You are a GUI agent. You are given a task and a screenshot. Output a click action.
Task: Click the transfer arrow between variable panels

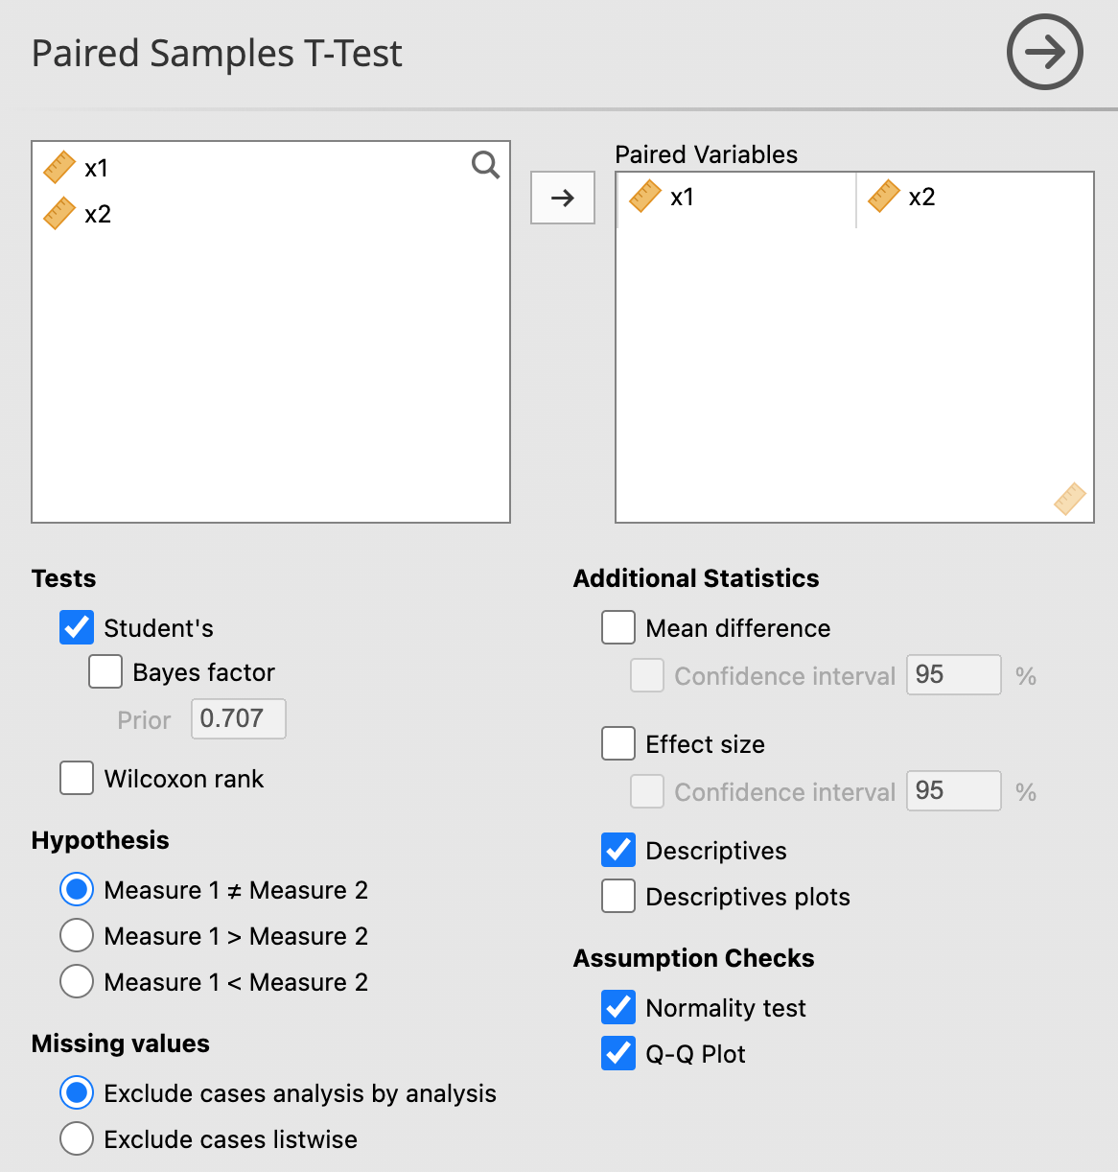point(562,198)
